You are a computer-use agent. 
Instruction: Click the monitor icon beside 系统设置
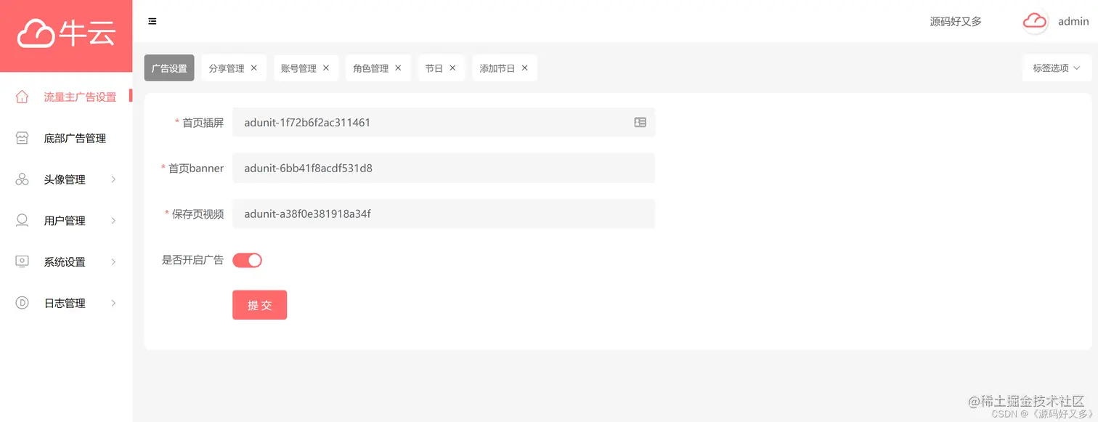click(x=22, y=261)
